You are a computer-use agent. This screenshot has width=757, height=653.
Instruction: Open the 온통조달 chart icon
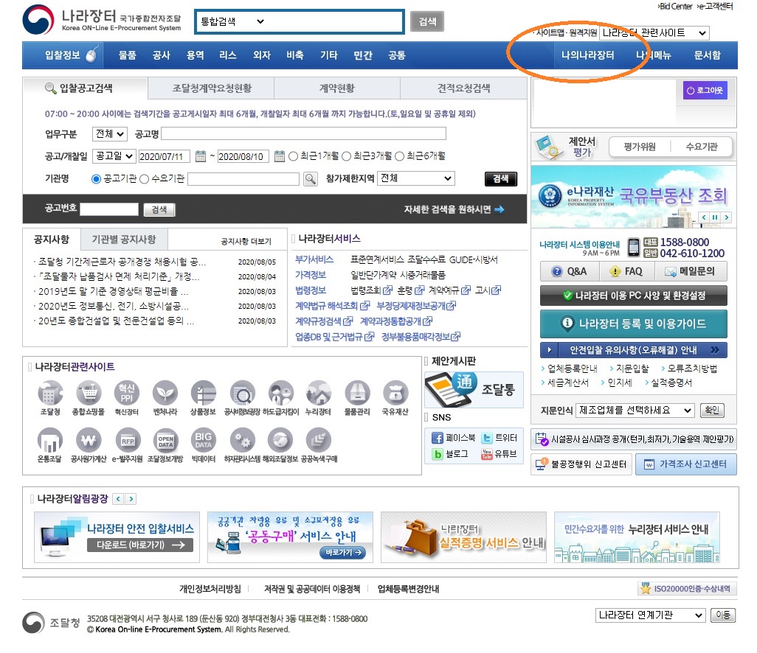(x=49, y=440)
